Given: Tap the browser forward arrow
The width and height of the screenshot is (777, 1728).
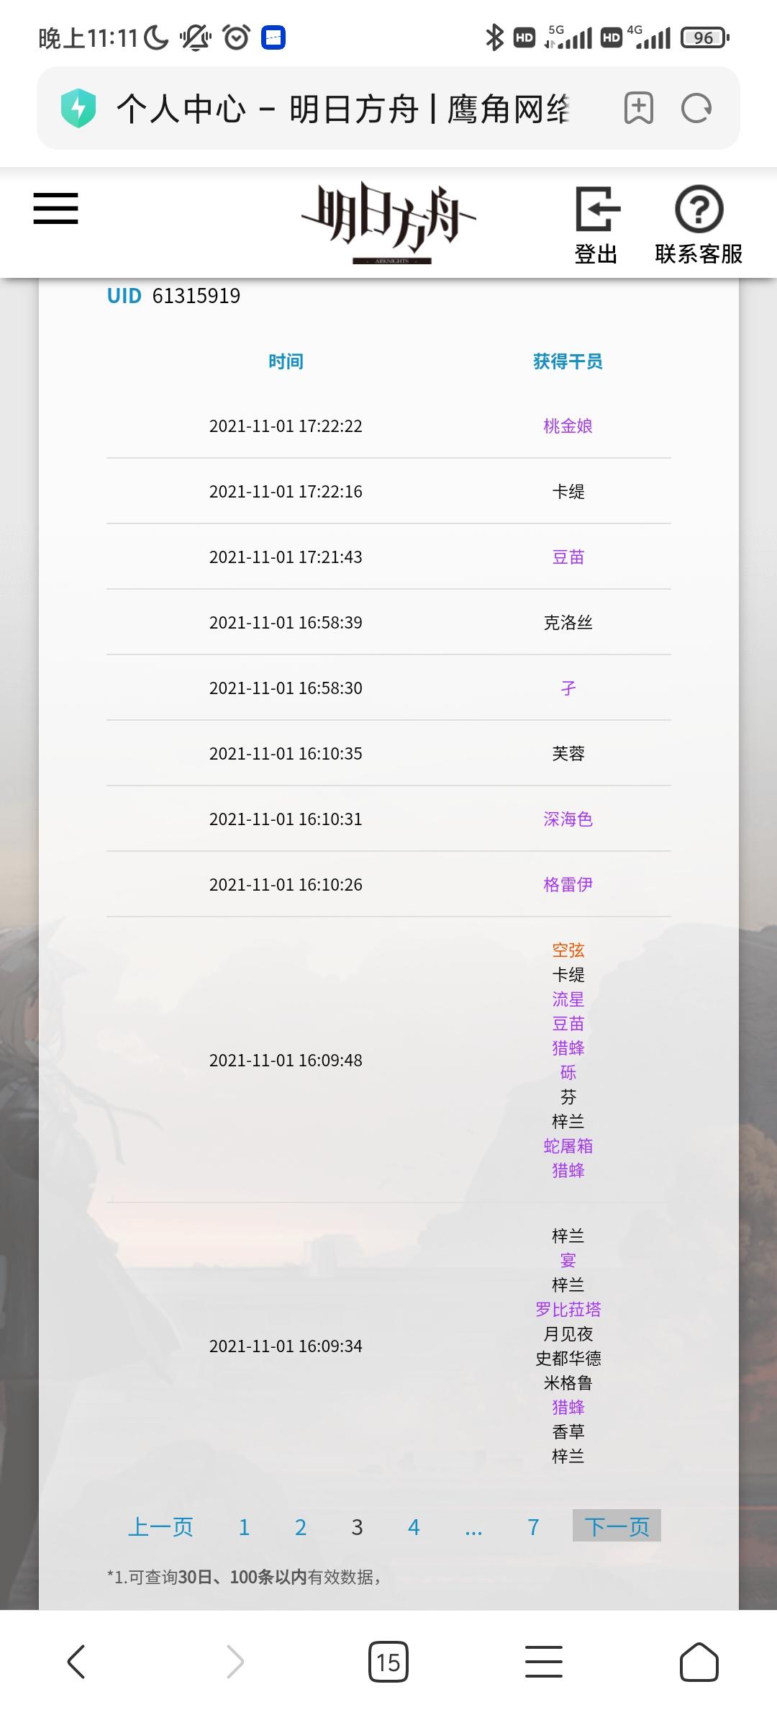Looking at the screenshot, I should click(x=235, y=1662).
